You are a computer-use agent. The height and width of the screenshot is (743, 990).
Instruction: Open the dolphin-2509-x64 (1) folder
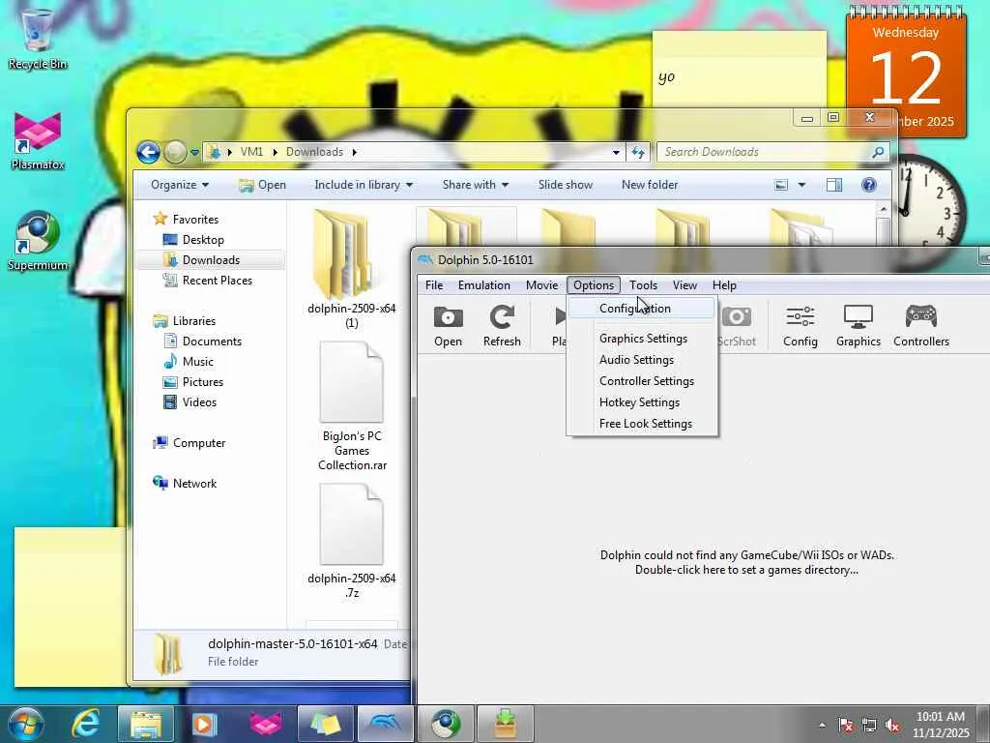(x=352, y=269)
